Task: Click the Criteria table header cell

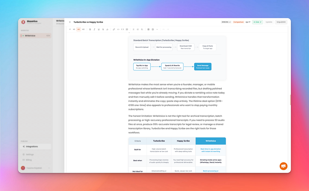Action: click(138, 141)
